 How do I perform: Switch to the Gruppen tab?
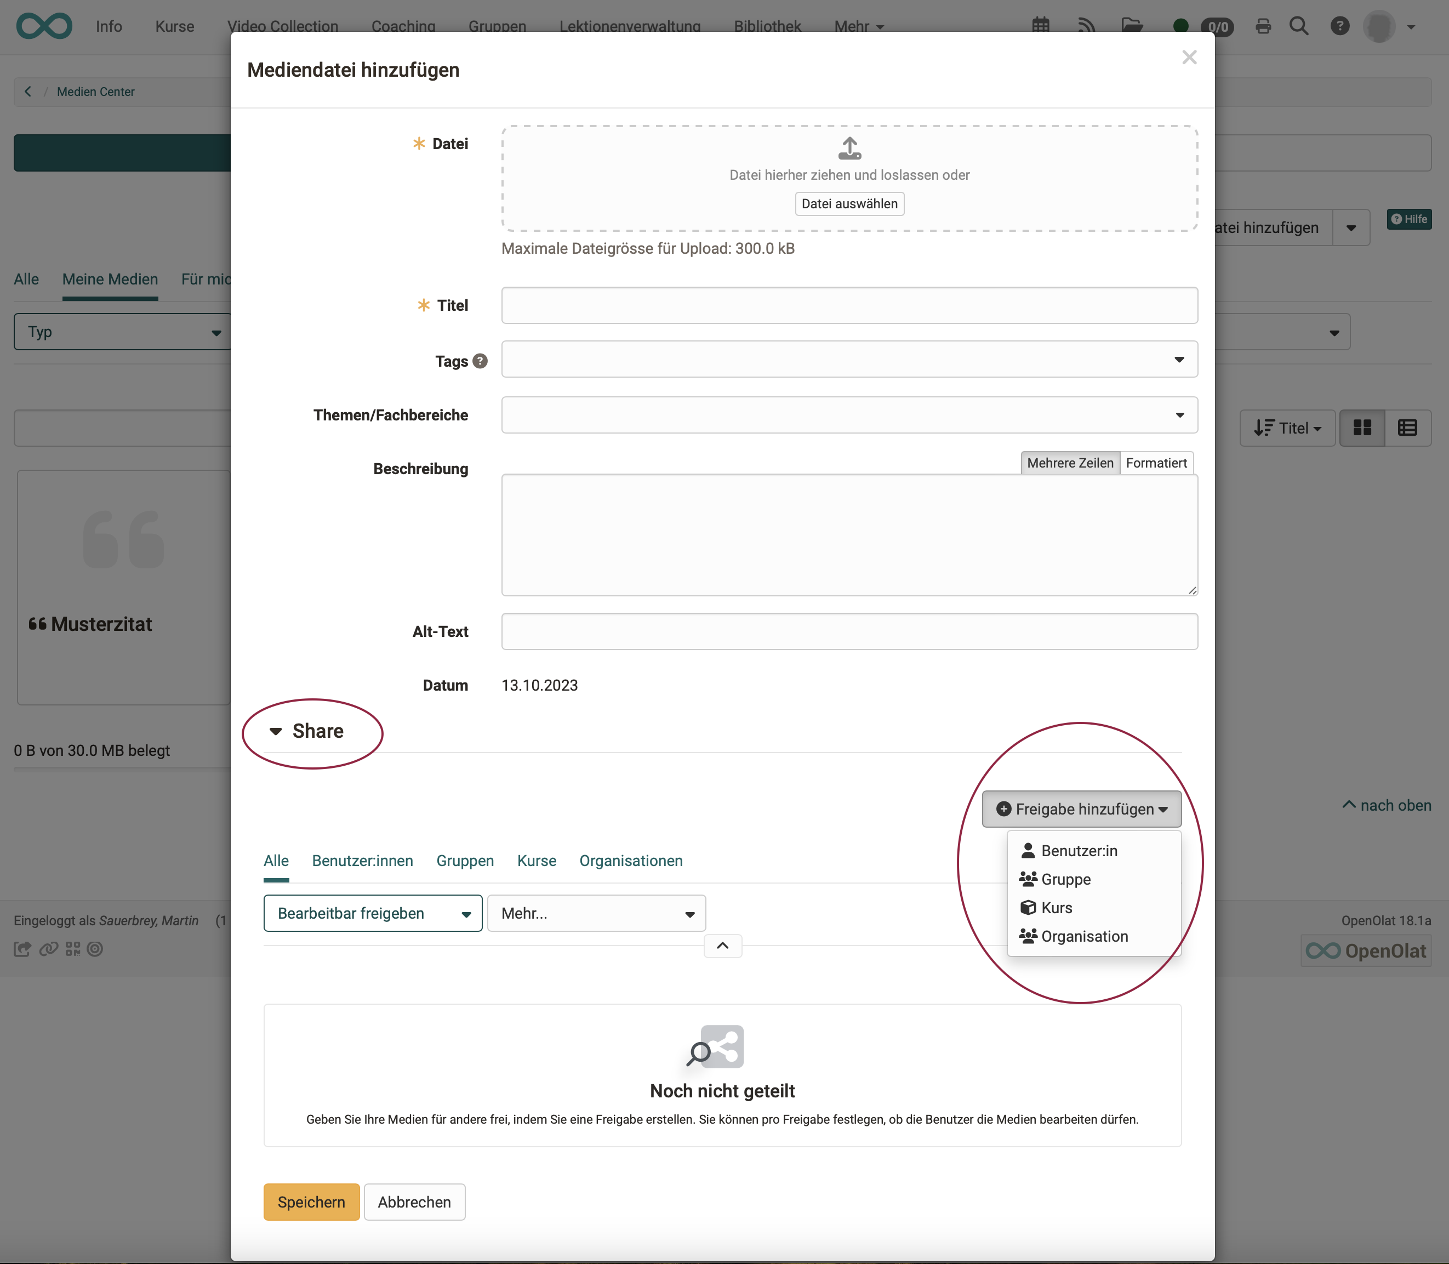[x=465, y=861]
